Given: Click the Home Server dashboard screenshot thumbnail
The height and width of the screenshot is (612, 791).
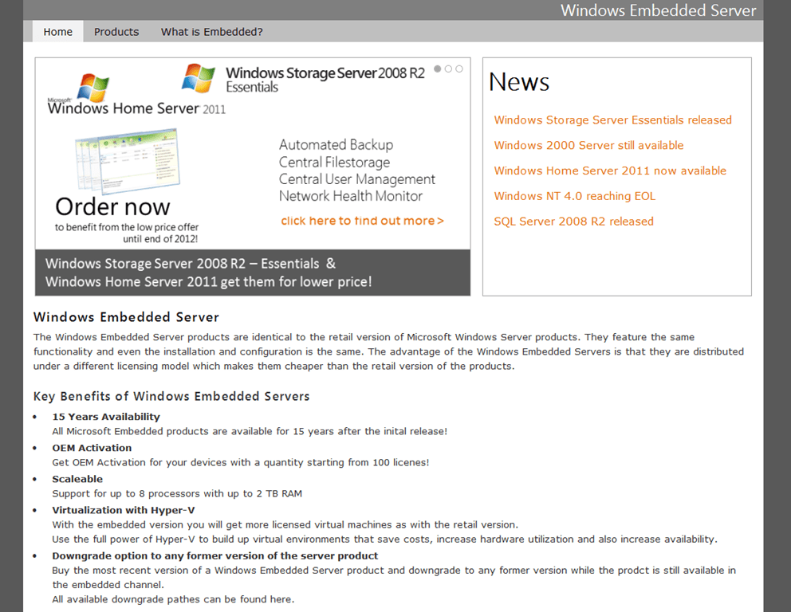Looking at the screenshot, I should pos(127,161).
